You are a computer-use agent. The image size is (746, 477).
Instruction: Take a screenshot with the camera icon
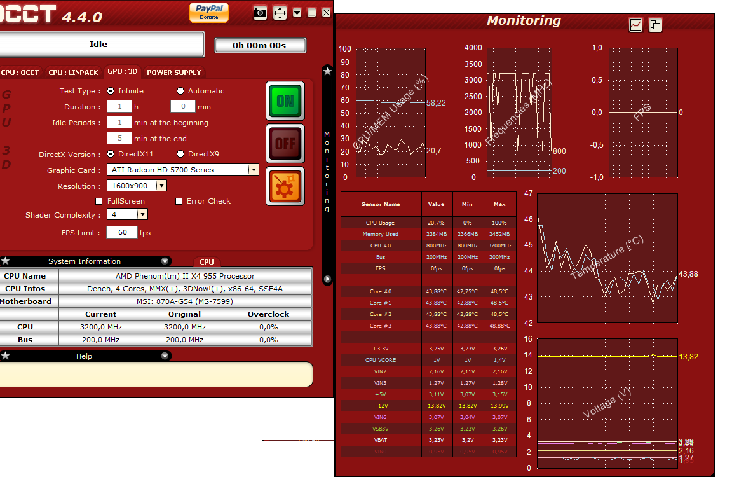[x=260, y=13]
